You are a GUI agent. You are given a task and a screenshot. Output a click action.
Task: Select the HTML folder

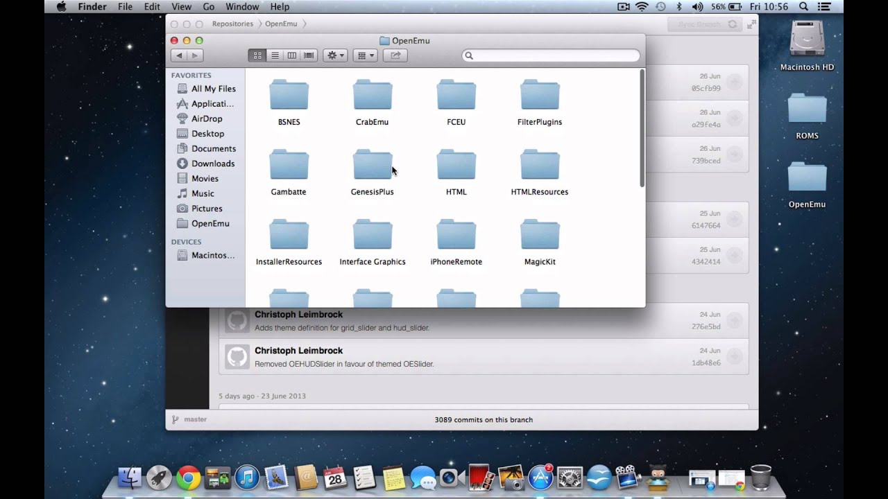click(456, 172)
